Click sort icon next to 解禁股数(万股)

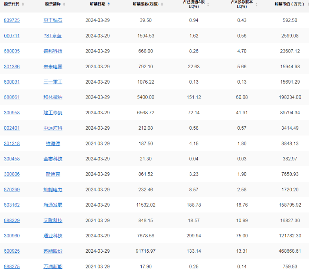tap(163, 4)
